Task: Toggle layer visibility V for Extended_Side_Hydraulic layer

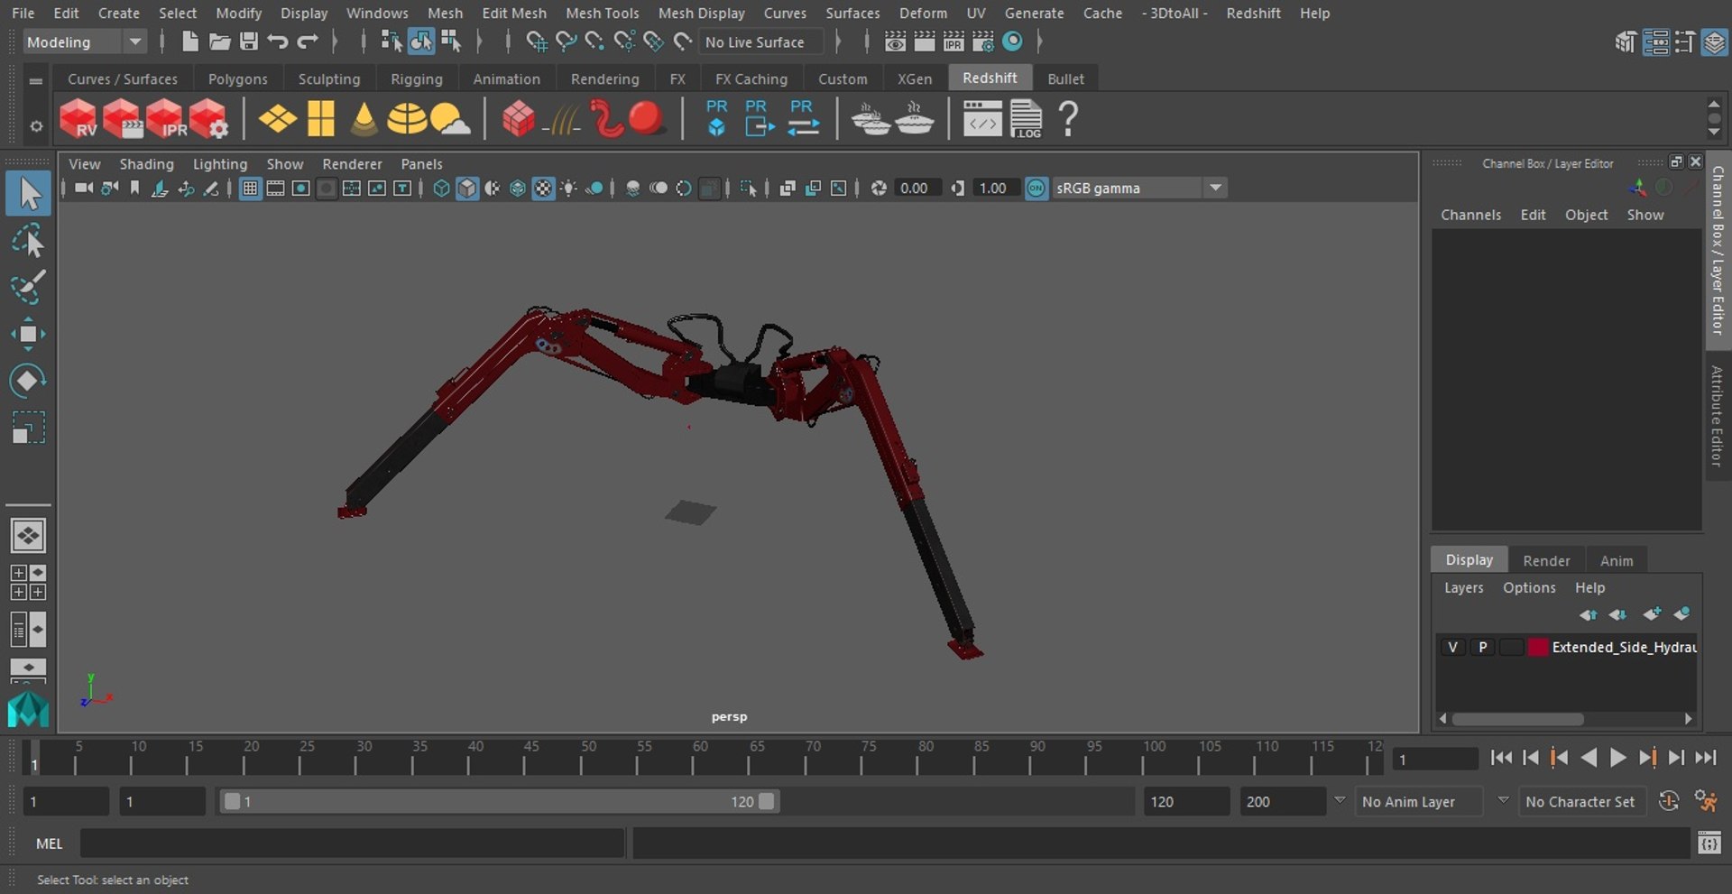Action: point(1452,647)
